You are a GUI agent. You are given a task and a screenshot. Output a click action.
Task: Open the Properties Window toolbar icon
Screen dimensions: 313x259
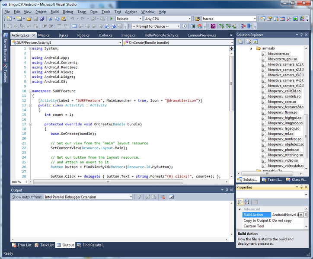(x=269, y=19)
